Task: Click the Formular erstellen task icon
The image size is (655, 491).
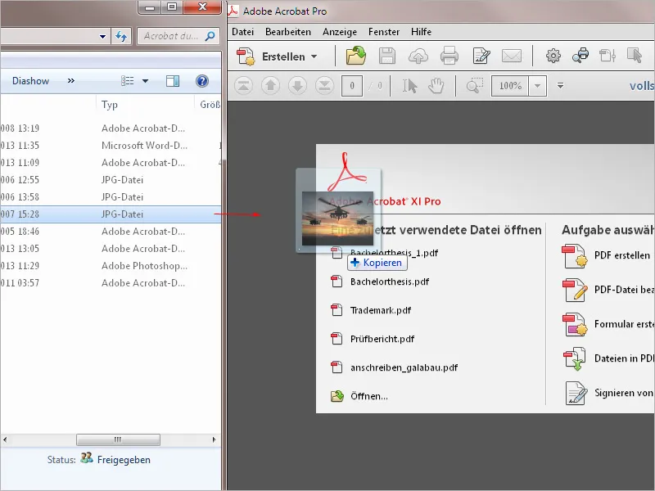Action: pyautogui.click(x=575, y=325)
